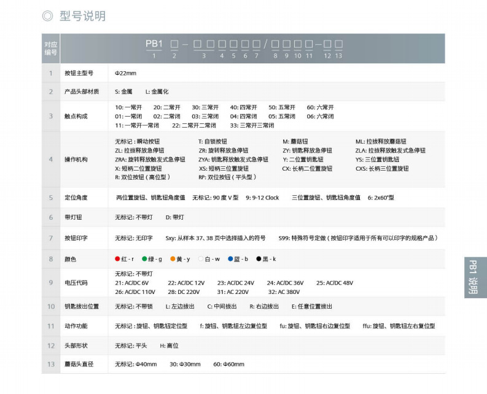The width and height of the screenshot is (487, 394).
Task: Click the XS: 短柄三位置旋钮 entry
Action: coord(224,169)
